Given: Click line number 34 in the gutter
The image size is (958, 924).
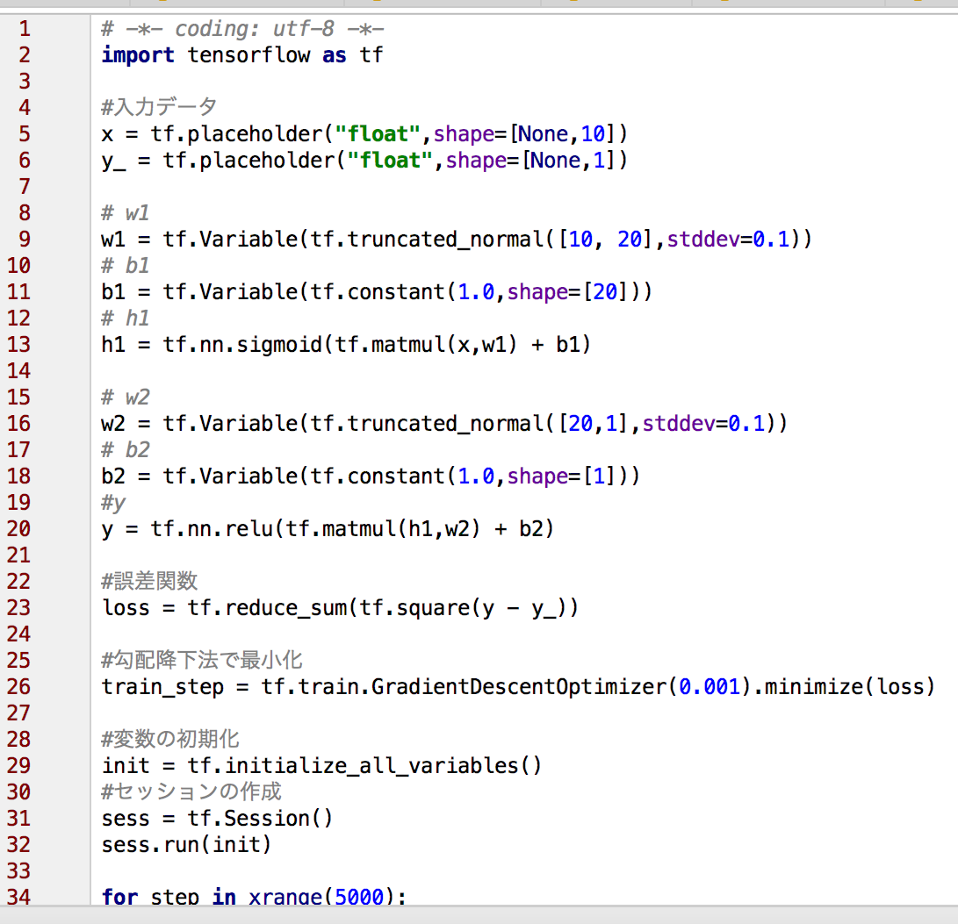Looking at the screenshot, I should pos(18,896).
